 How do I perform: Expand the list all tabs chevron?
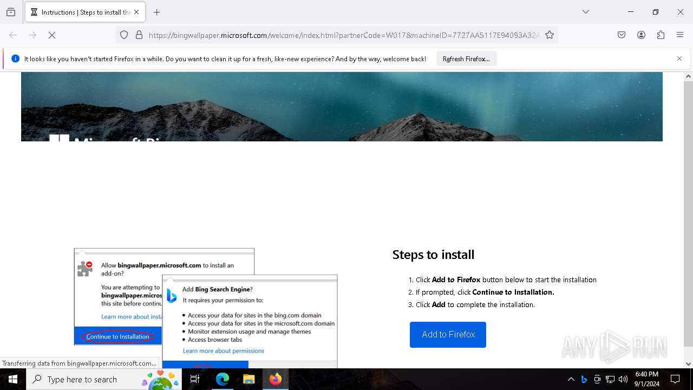(x=585, y=12)
